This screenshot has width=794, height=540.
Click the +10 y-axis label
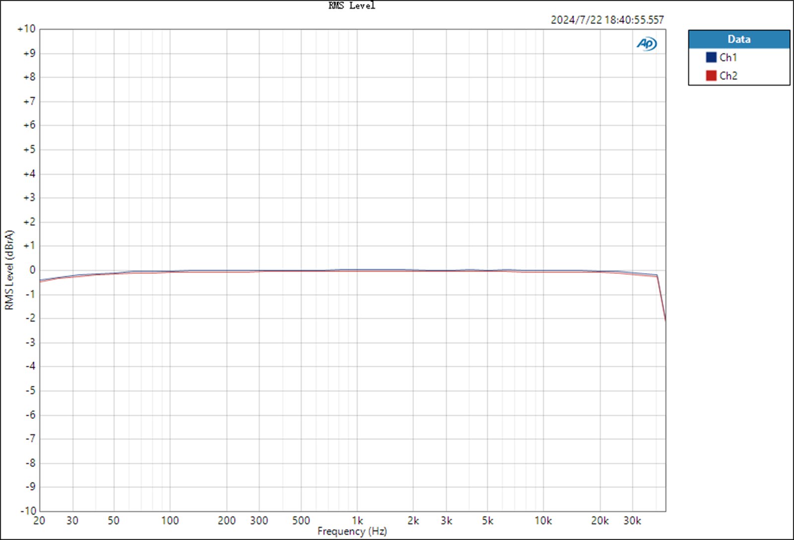pos(27,29)
